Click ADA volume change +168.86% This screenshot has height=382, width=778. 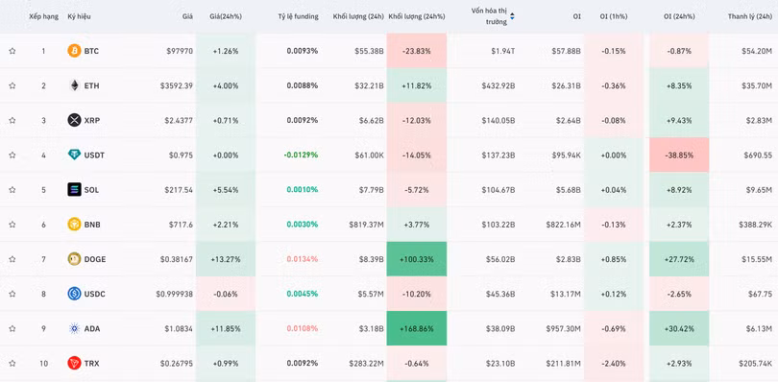pos(417,328)
